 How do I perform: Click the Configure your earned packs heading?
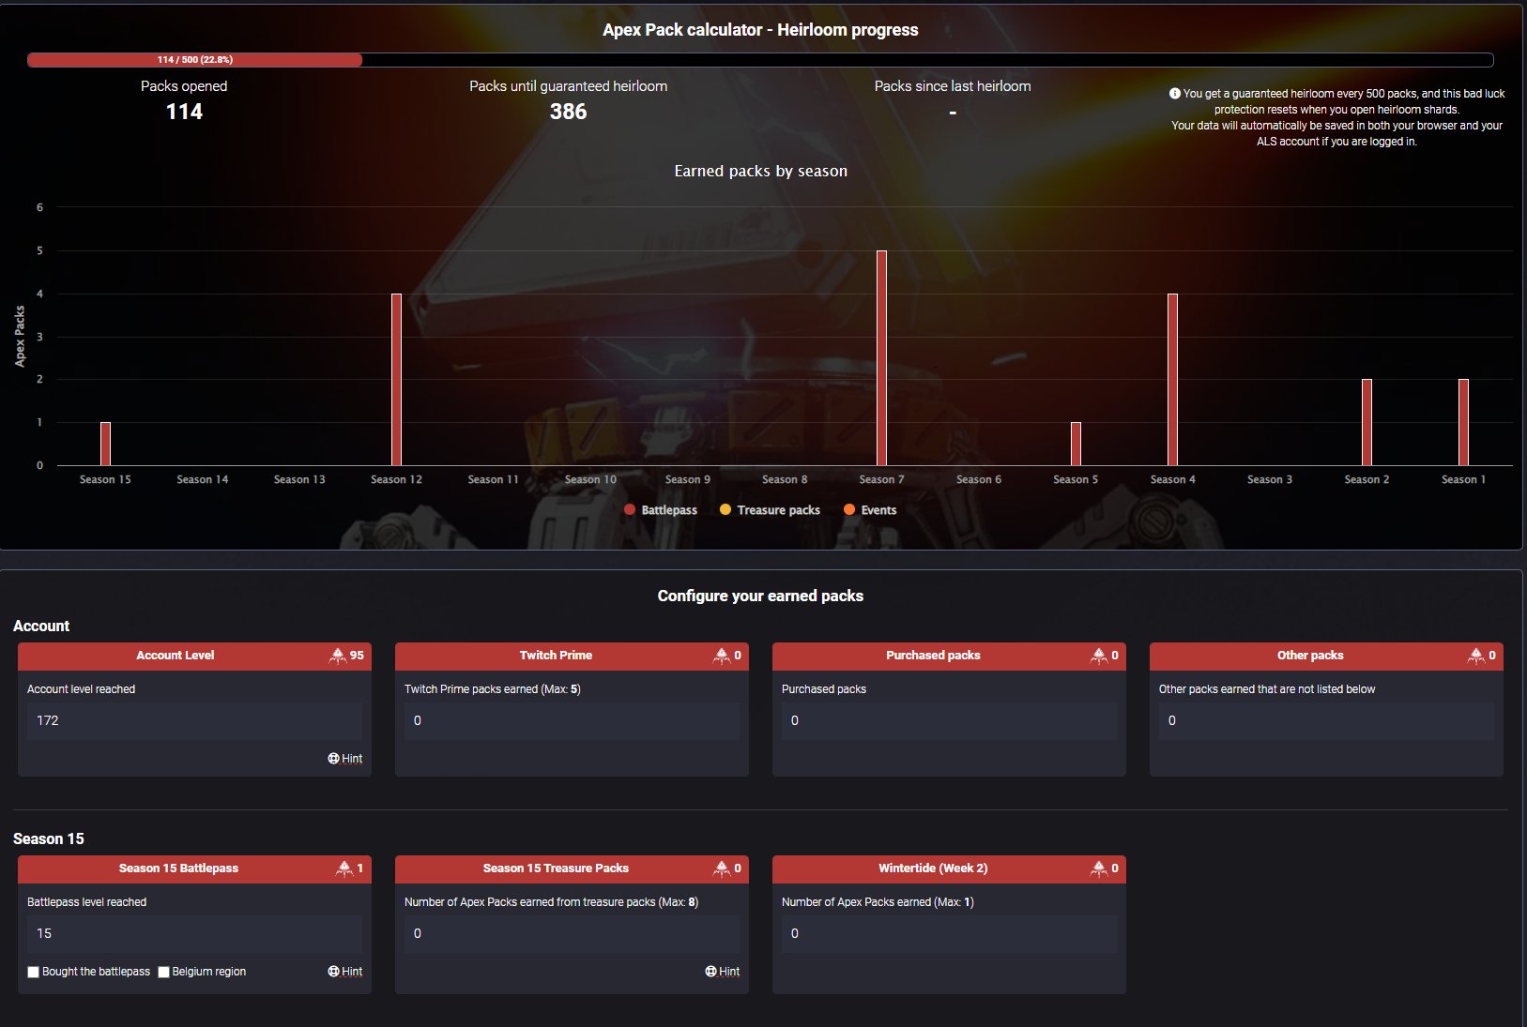tap(760, 597)
